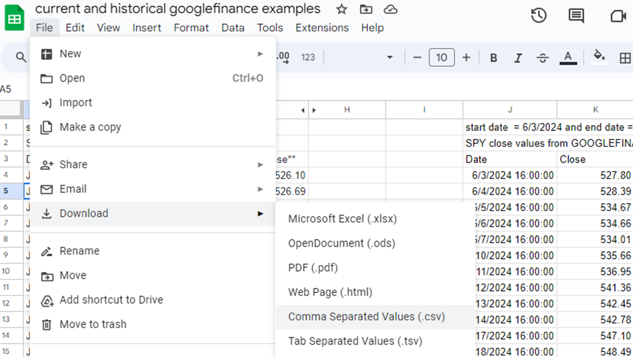This screenshot has height=357, width=633.
Task: Click the search magnifier in toolbar
Action: click(x=21, y=57)
